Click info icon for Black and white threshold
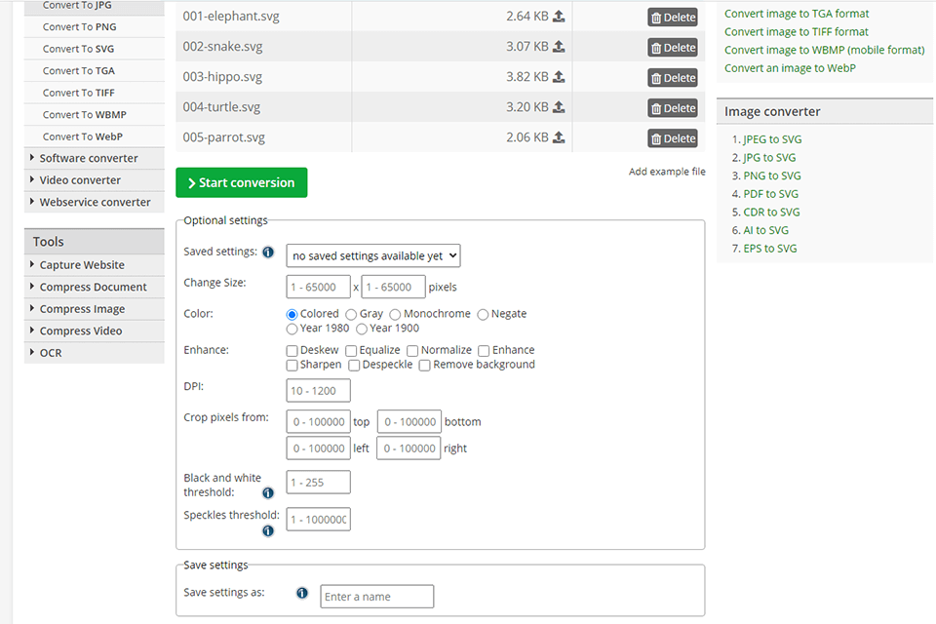The image size is (936, 624). click(268, 492)
